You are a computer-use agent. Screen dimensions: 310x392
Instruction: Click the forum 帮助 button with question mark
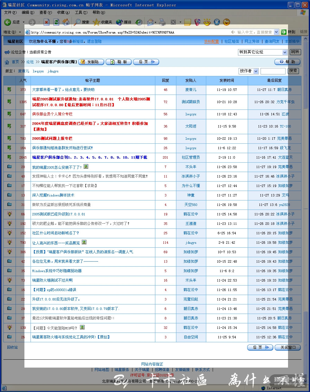click(287, 62)
